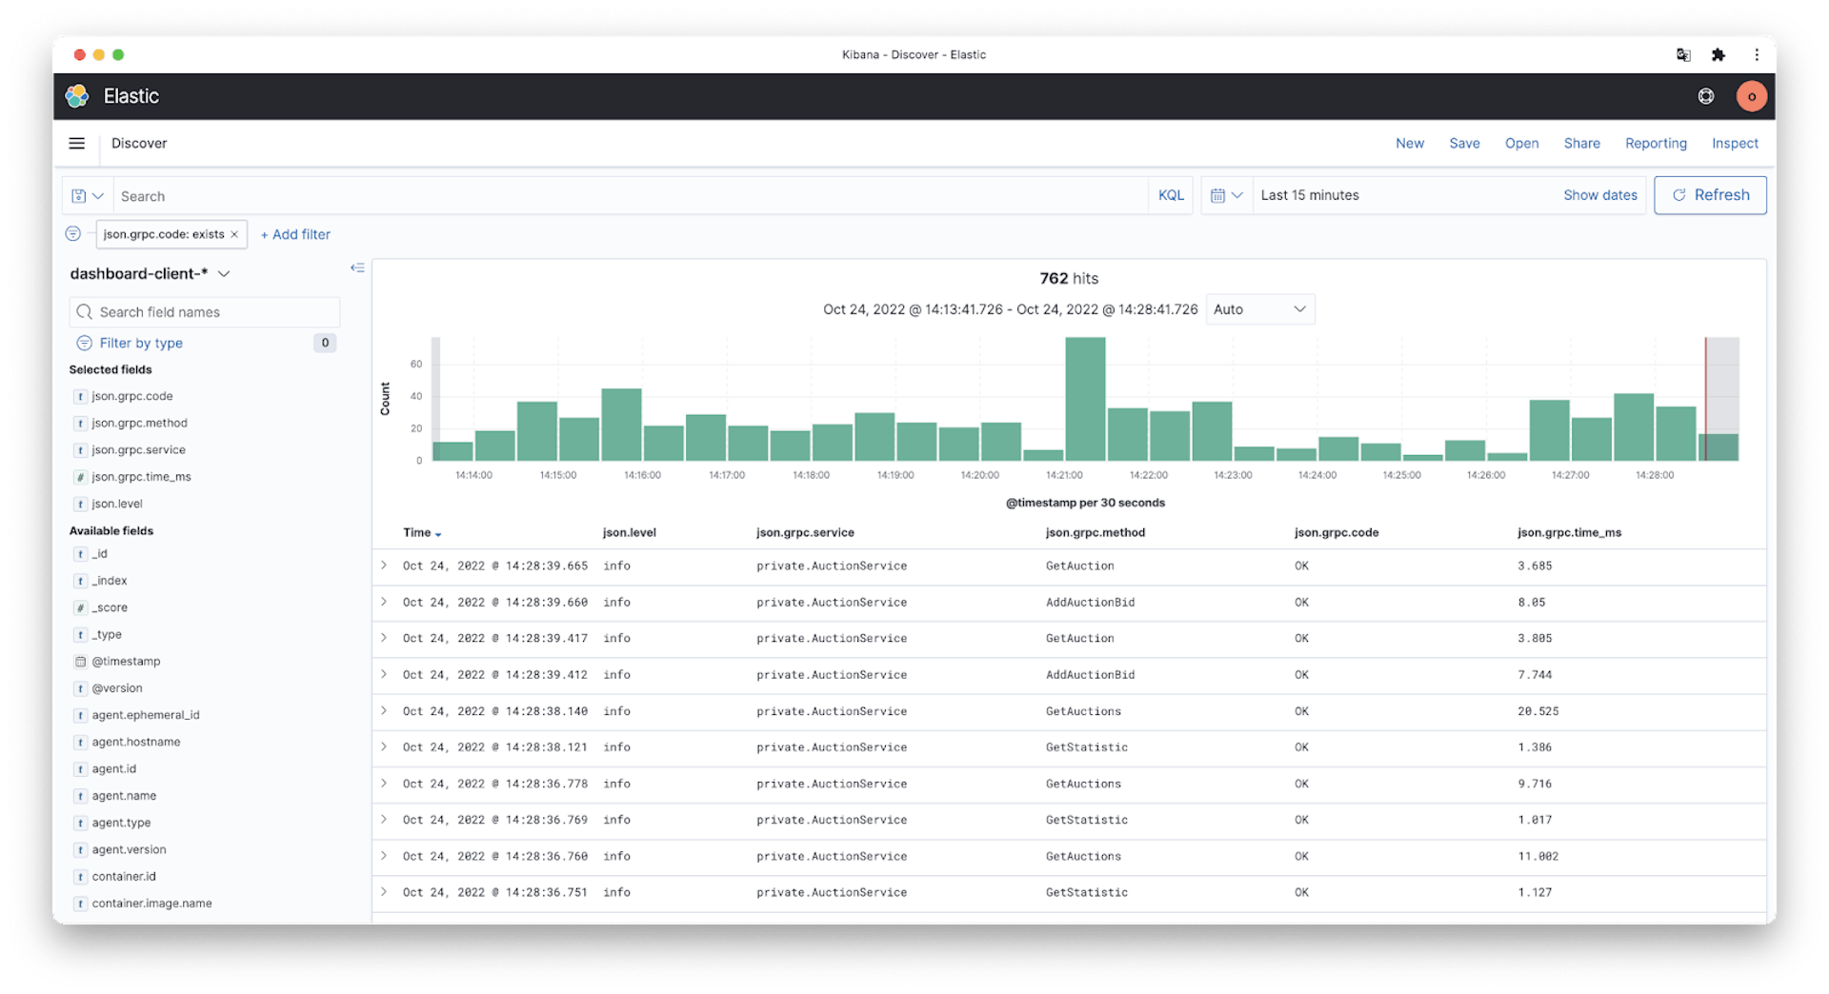Open the Auto interval dropdown
The image size is (1829, 994).
tap(1259, 309)
